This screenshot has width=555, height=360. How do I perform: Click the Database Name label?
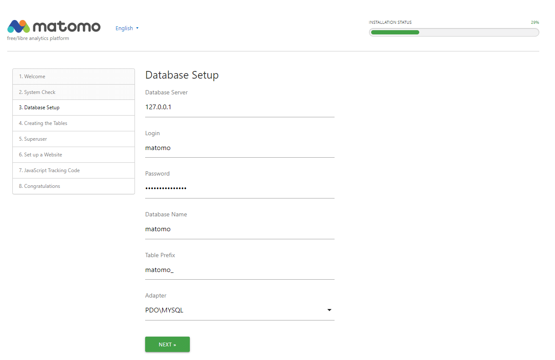point(166,214)
